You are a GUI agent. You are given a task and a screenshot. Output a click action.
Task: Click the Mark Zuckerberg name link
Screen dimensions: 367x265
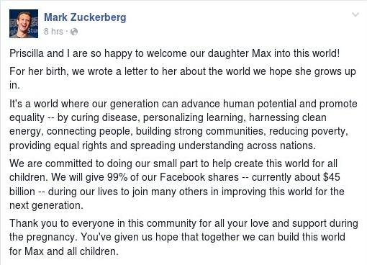[x=85, y=17]
